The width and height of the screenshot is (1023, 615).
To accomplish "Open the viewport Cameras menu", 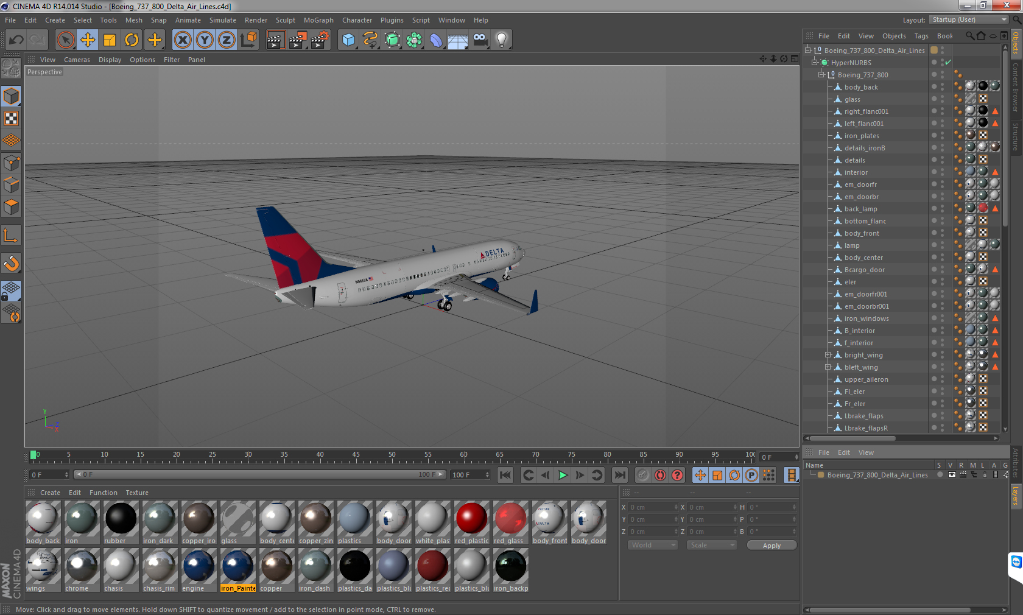I will pyautogui.click(x=77, y=60).
